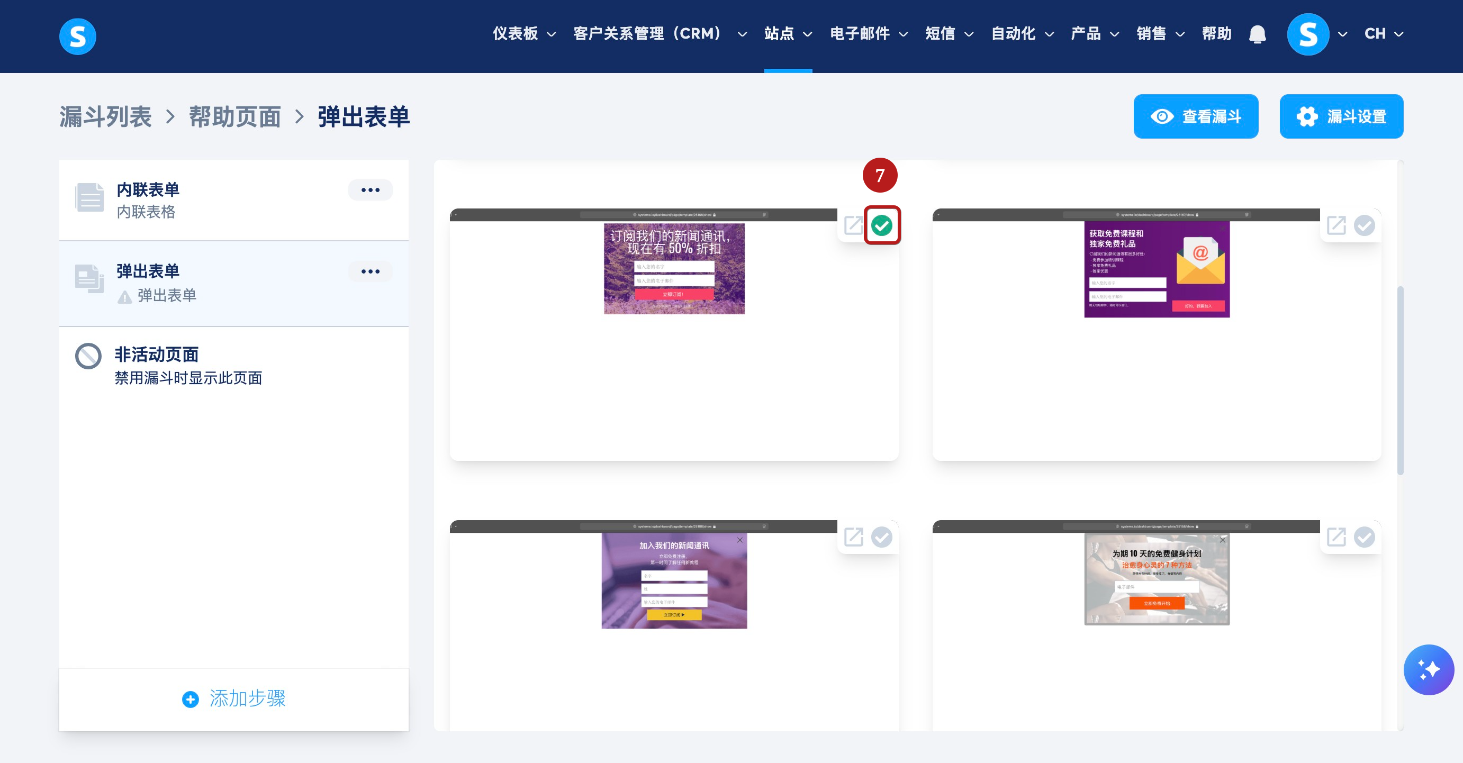Click the 查看漏斗 button
This screenshot has width=1463, height=763.
[x=1196, y=116]
